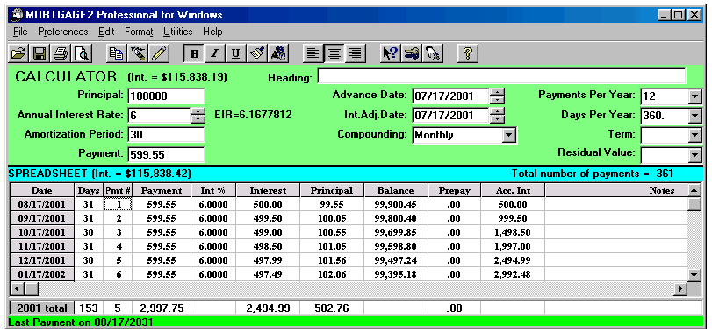
Task: Click the horizontal scrollbar left arrow
Action: point(17,288)
